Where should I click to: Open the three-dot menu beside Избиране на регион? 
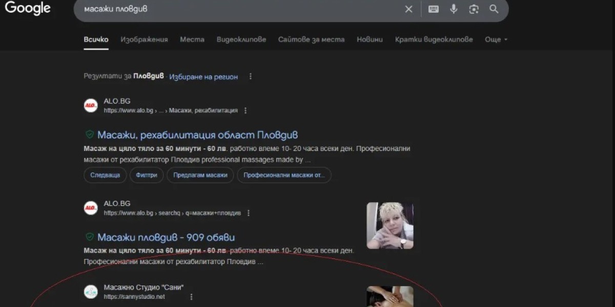[x=251, y=76]
